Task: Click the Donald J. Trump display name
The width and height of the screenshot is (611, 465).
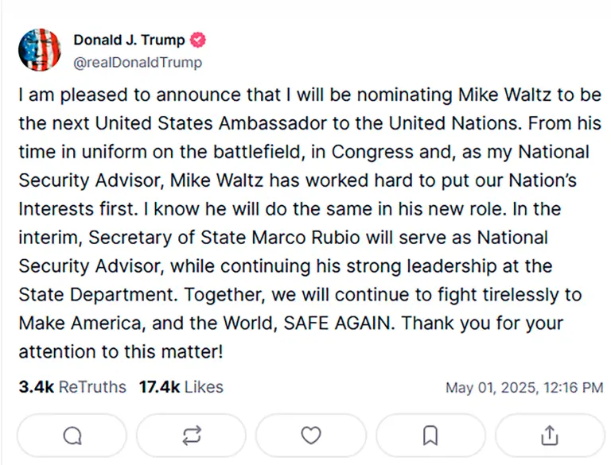Action: pos(129,40)
